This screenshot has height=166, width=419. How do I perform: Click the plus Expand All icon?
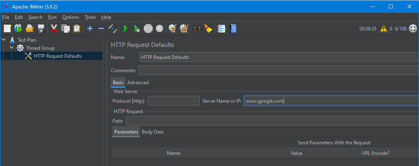pyautogui.click(x=90, y=28)
